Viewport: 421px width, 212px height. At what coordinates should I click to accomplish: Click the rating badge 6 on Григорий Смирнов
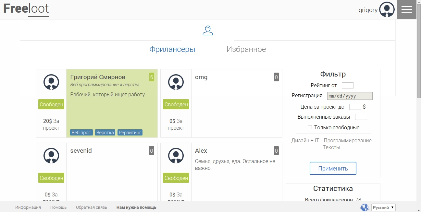click(x=152, y=77)
